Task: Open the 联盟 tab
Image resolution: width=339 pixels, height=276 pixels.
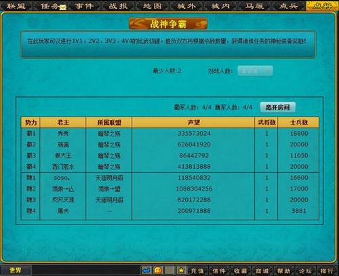Action: click(16, 6)
